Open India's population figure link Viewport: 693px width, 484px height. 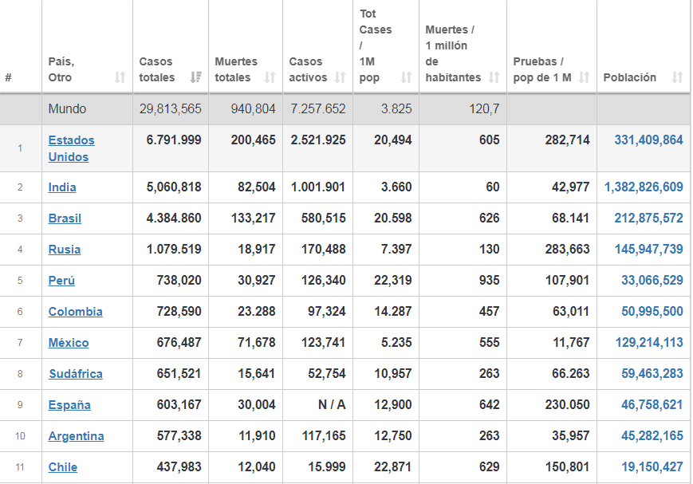pos(644,187)
